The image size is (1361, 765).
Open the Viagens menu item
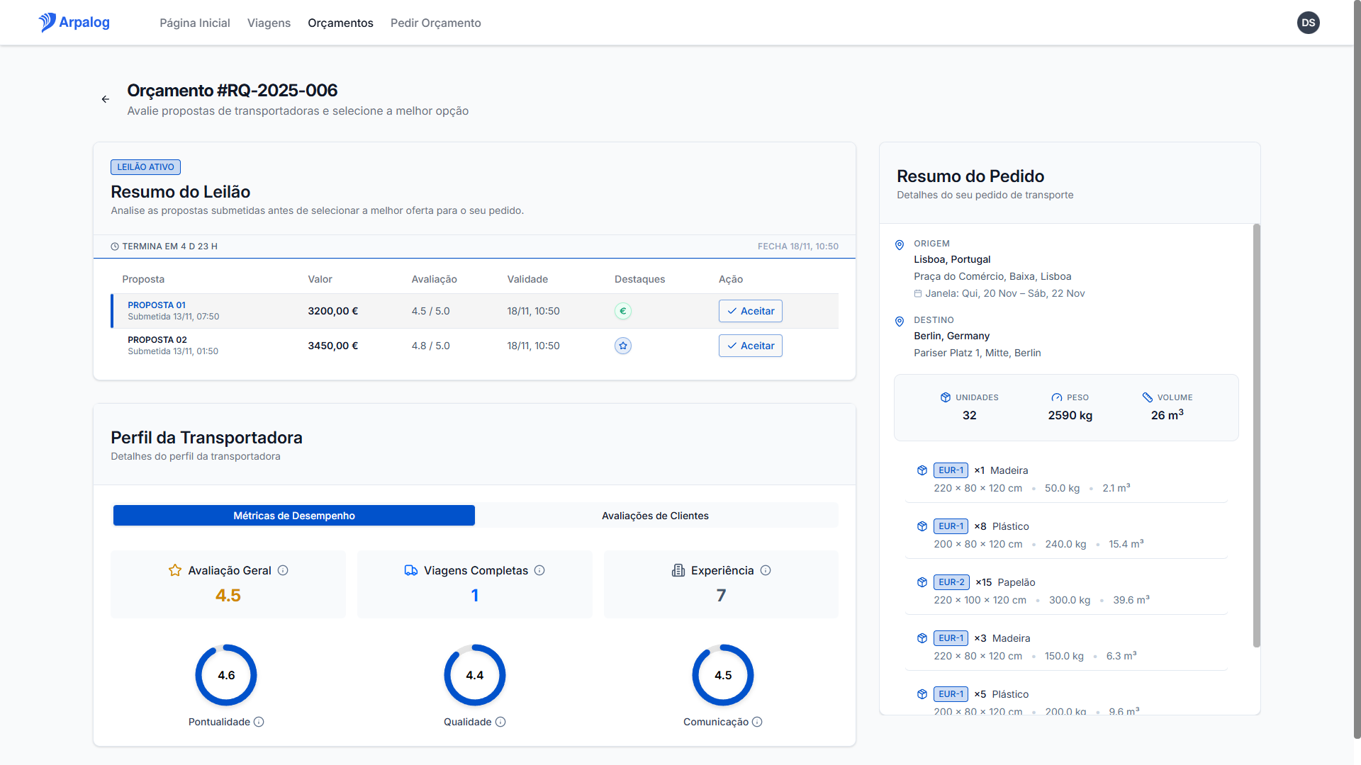pos(269,23)
